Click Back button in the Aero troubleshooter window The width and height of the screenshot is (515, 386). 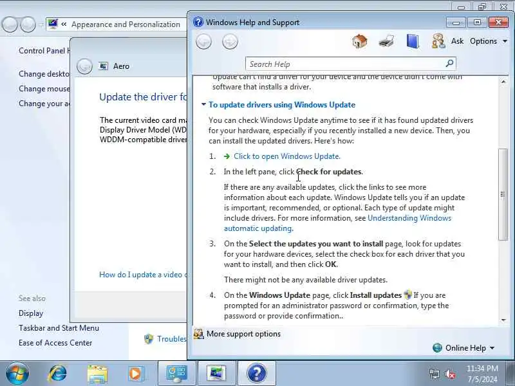(x=84, y=66)
